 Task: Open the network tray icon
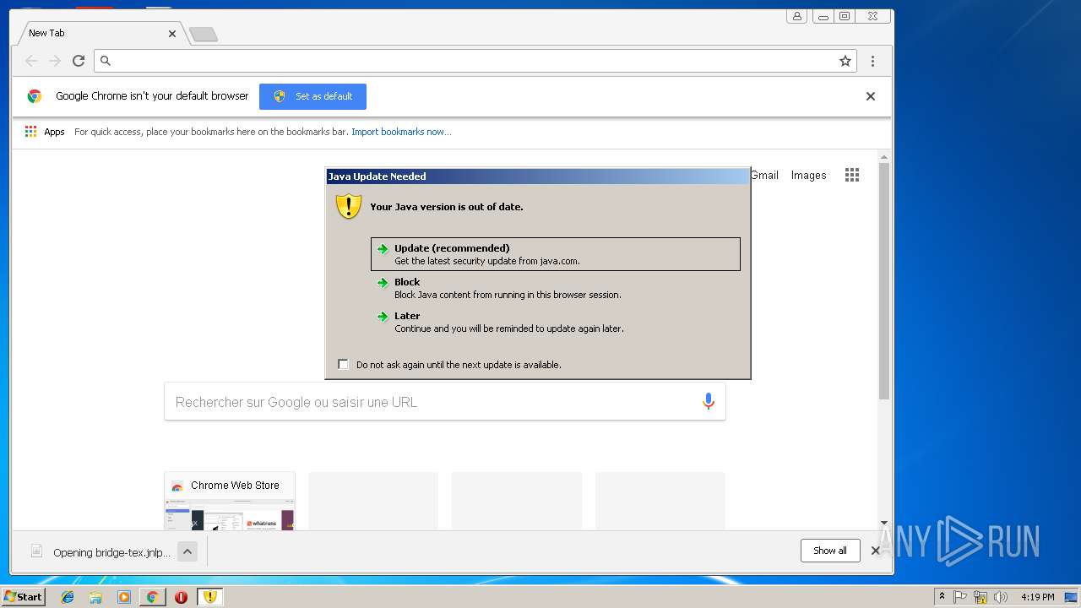point(981,597)
